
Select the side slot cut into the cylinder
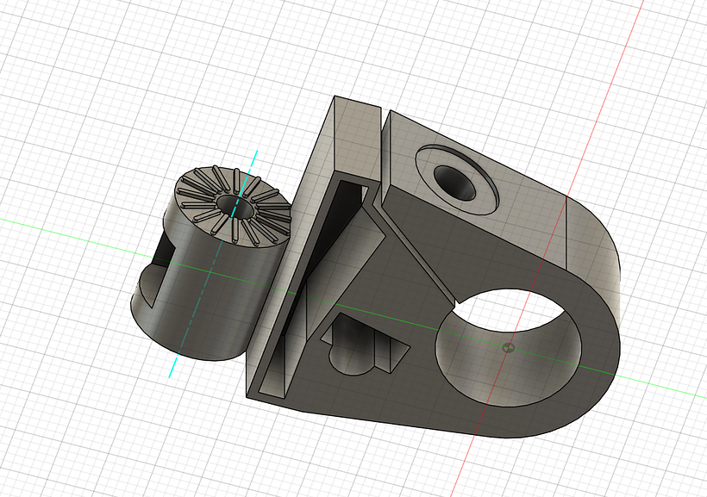click(156, 270)
